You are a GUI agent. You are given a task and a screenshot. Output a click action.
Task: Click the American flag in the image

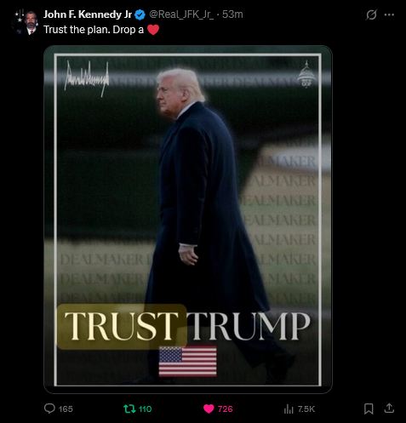[187, 361]
